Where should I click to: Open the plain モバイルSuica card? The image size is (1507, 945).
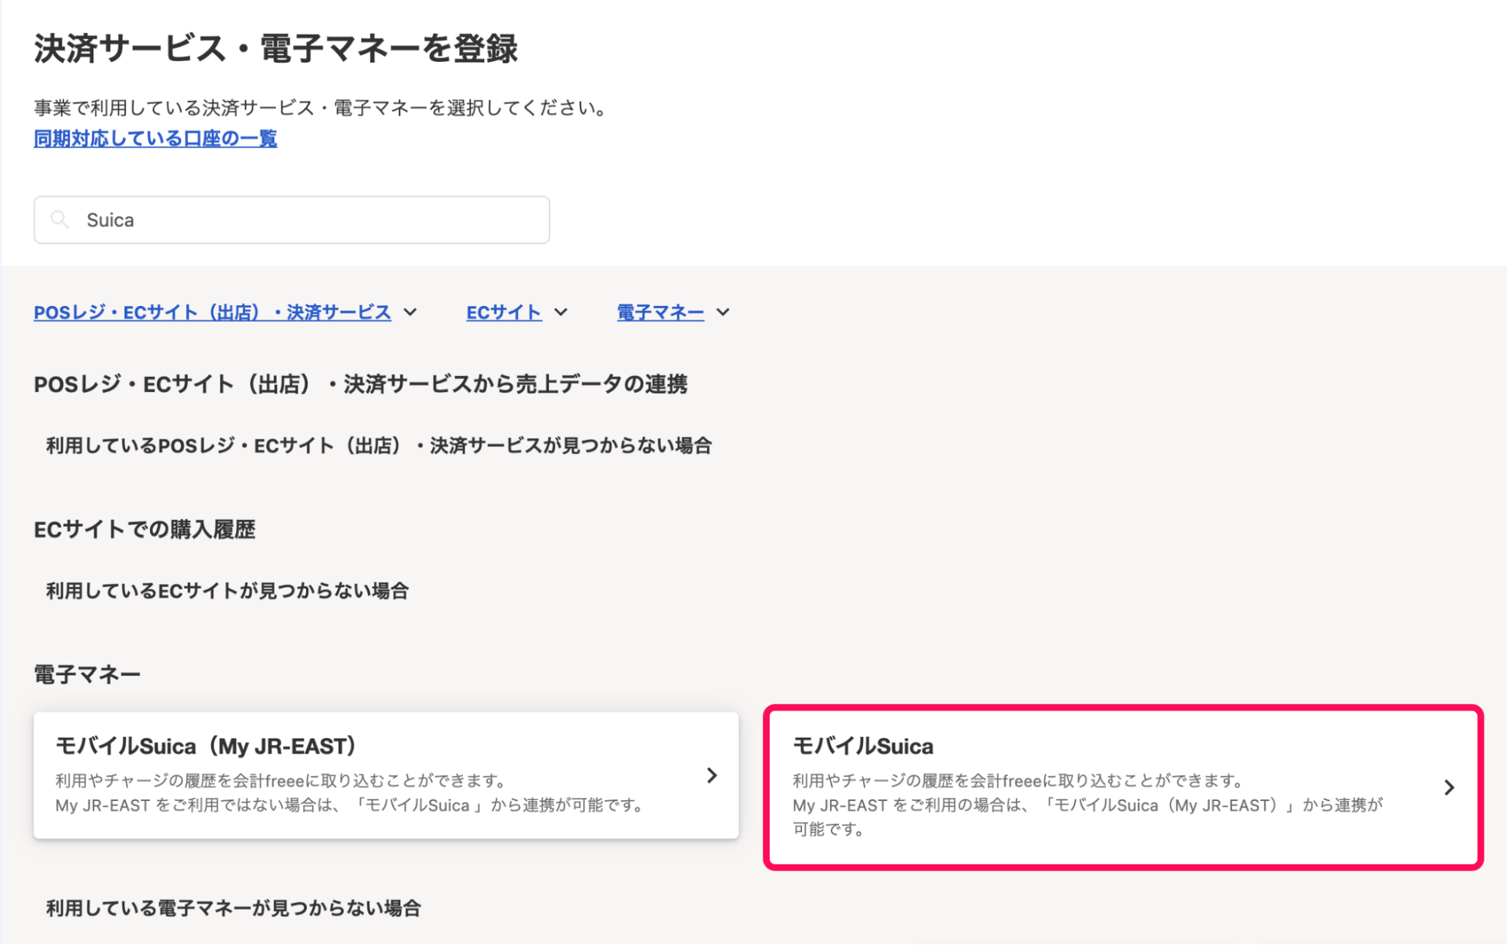[x=1123, y=787]
